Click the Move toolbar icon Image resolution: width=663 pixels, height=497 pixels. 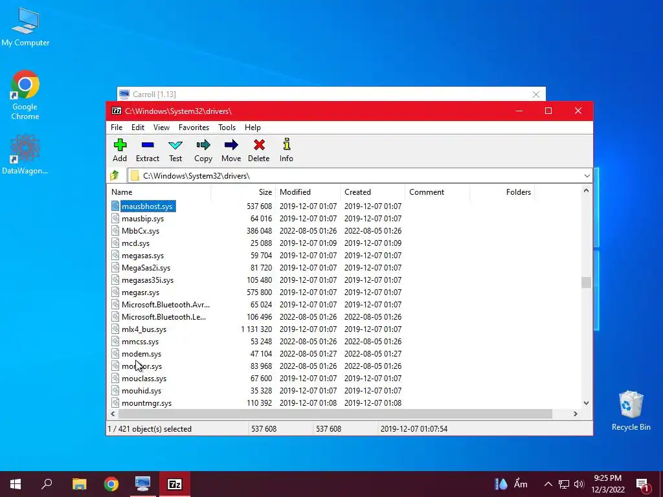[231, 150]
